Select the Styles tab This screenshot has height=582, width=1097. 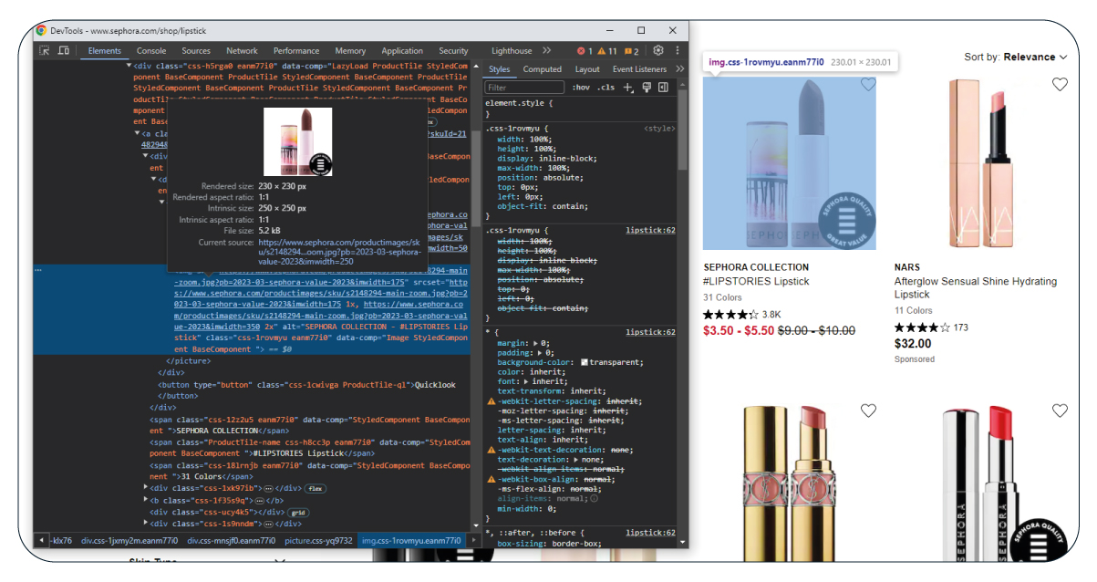500,69
